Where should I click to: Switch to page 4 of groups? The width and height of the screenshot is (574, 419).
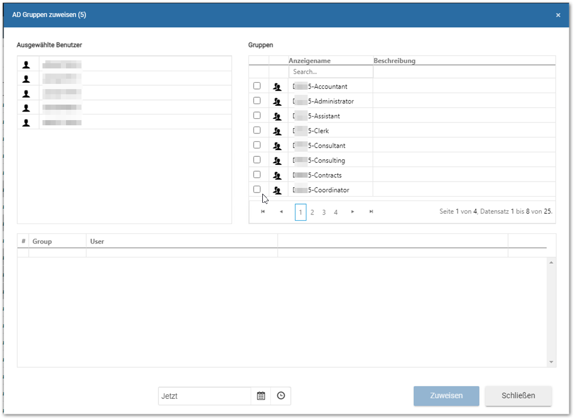336,212
